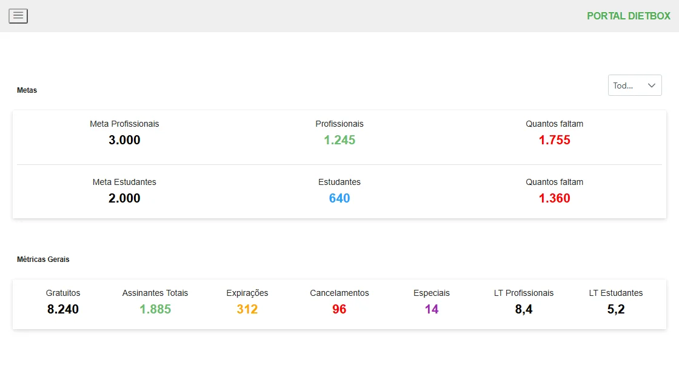Image resolution: width=679 pixels, height=382 pixels.
Task: Click the Estudantes label above 640
Action: coord(339,182)
